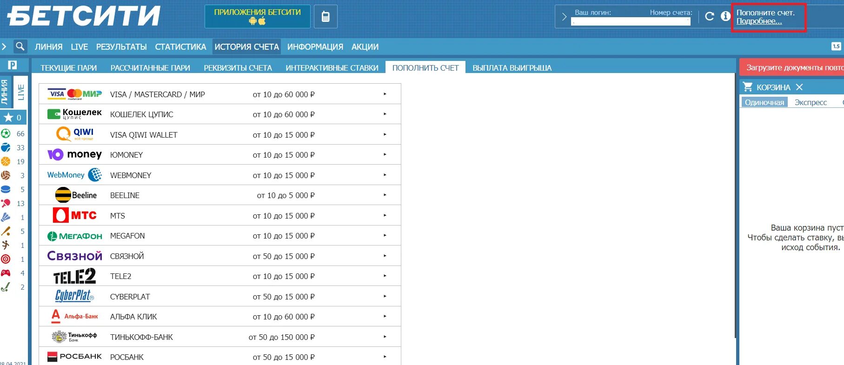Click the CyberPlat logo
This screenshot has width=844, height=365.
point(74,296)
